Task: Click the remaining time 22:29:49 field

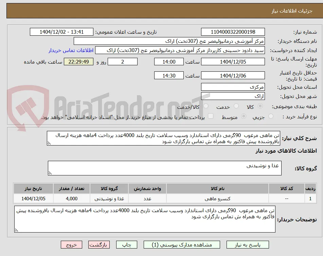Action: [x=78, y=62]
